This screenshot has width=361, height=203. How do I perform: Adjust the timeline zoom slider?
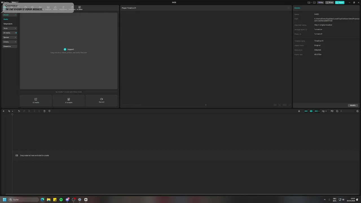pos(347,111)
